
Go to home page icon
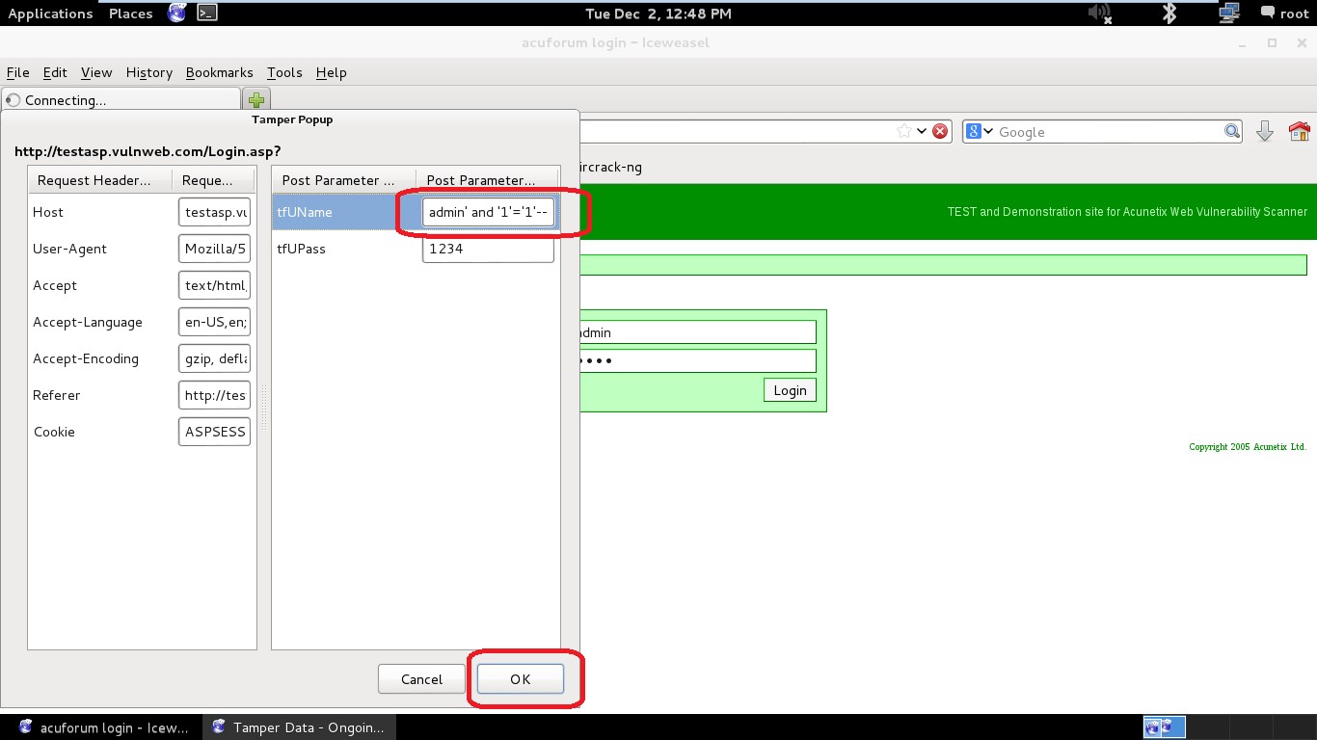[1300, 132]
